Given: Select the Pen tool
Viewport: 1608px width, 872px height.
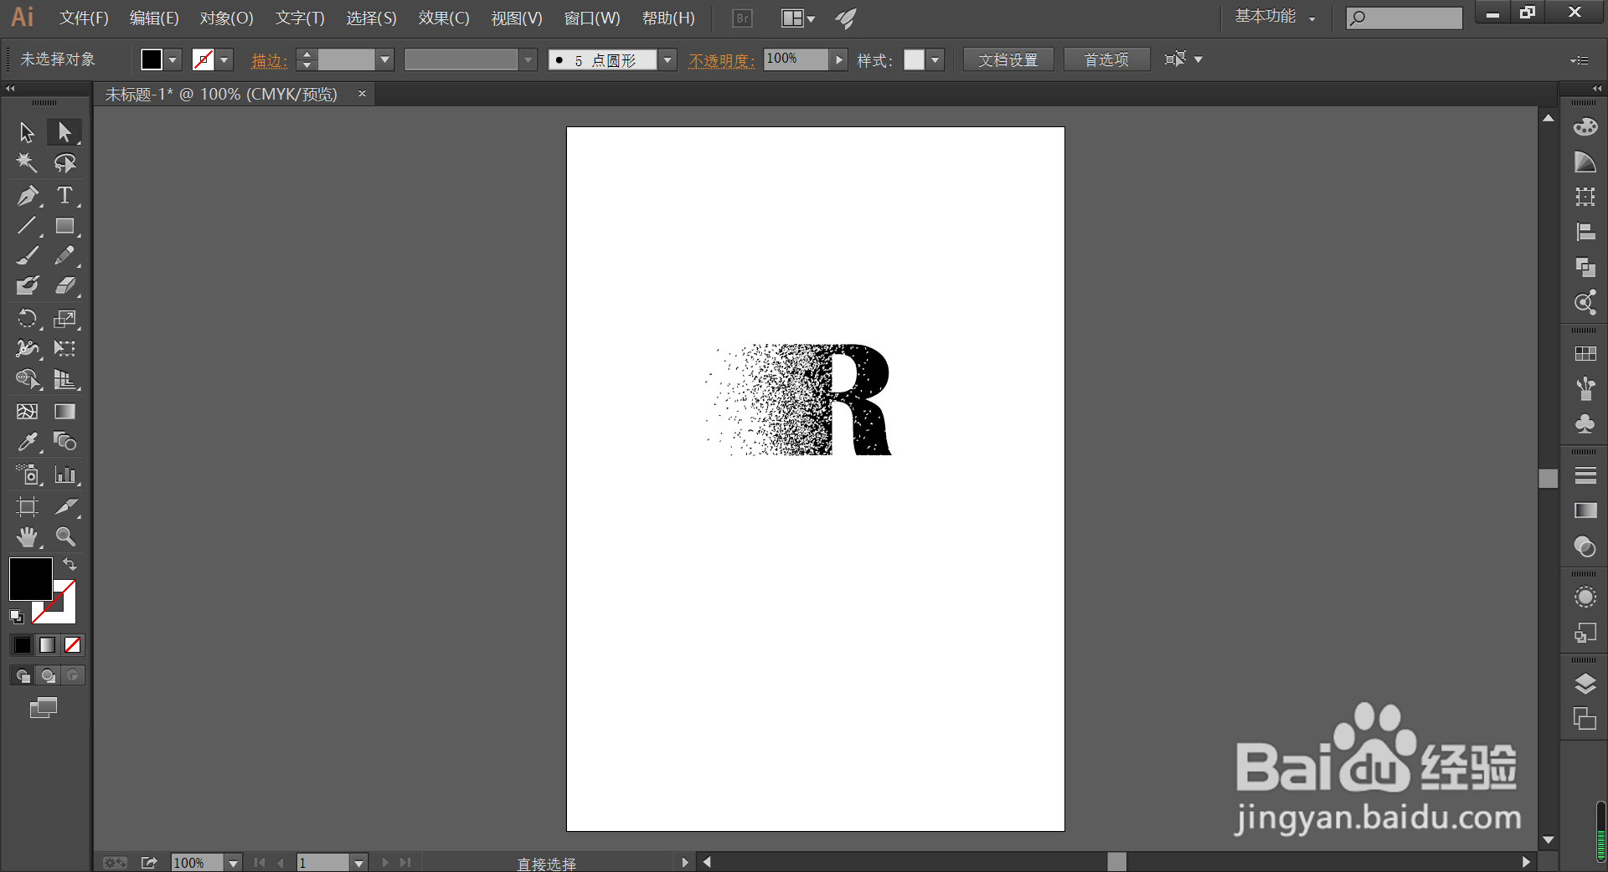Looking at the screenshot, I should 27,196.
